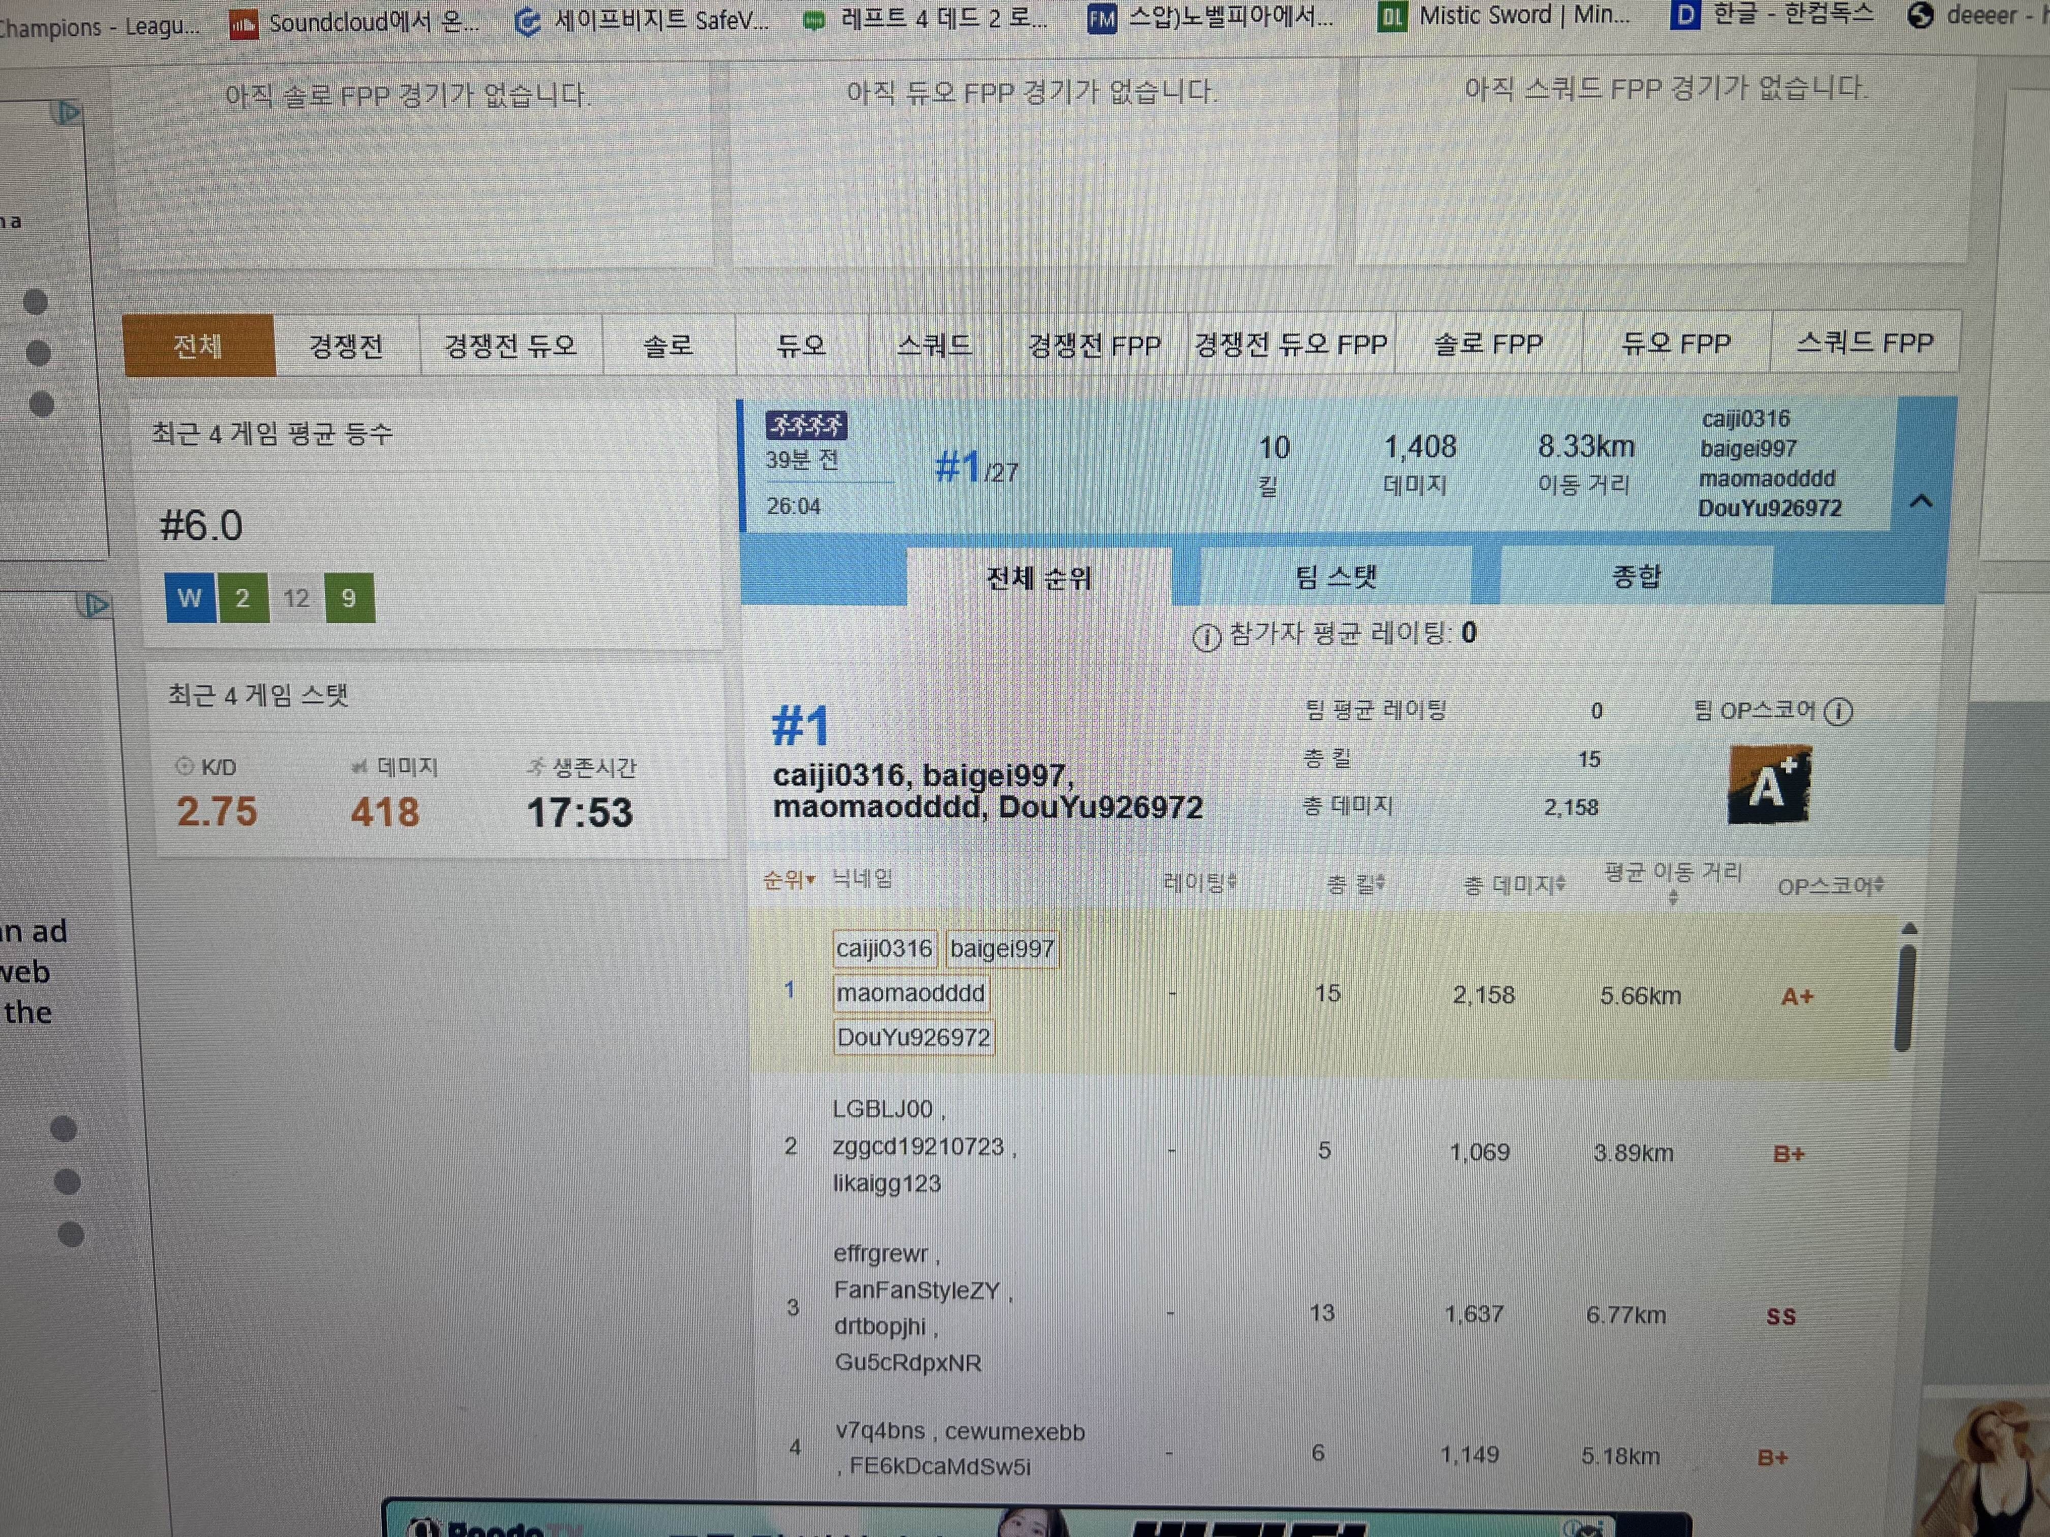The height and width of the screenshot is (1537, 2050).
Task: Click the Soundcloud bookmark icon
Action: (243, 25)
